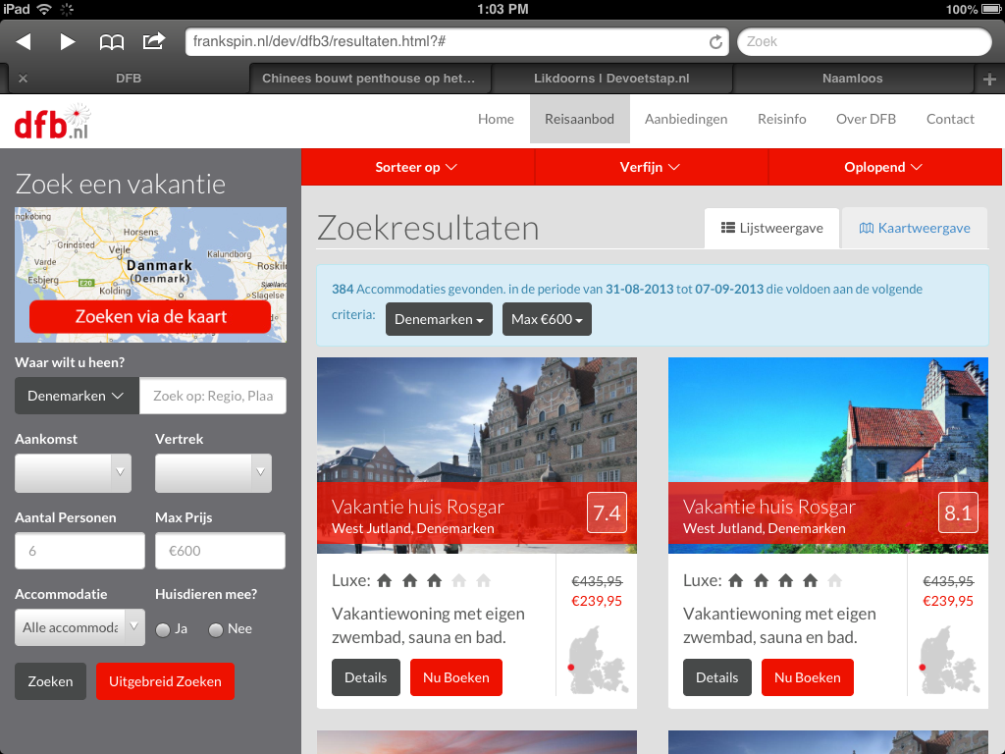The image size is (1005, 754).
Task: Click the map icon on Kaartweergave
Action: [x=868, y=228]
